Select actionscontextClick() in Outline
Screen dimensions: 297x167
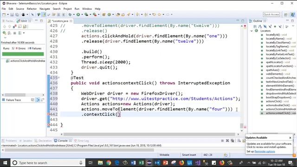278,113
